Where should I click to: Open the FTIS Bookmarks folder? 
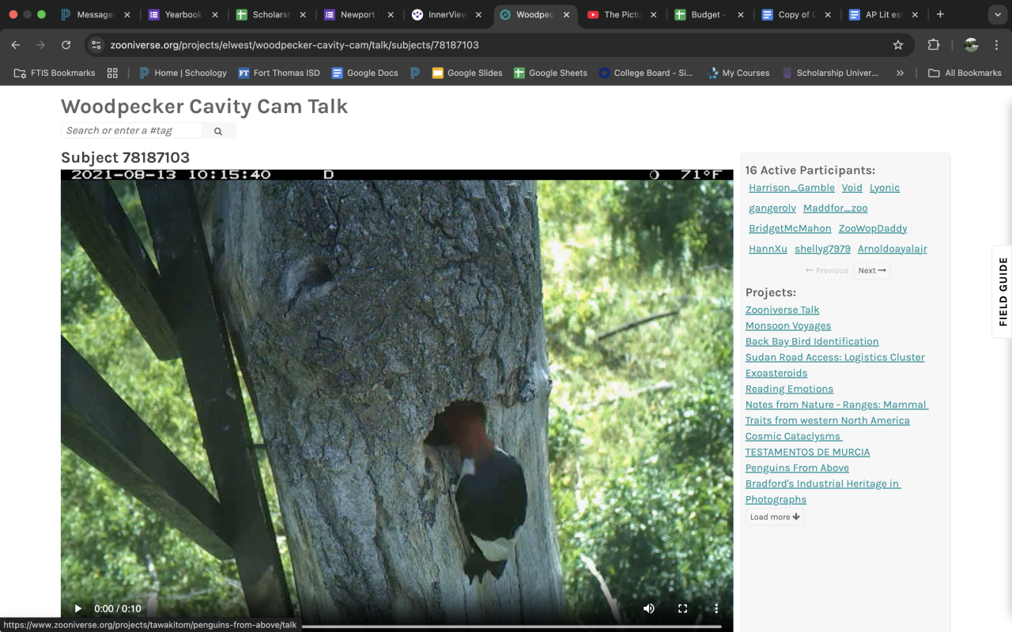55,73
